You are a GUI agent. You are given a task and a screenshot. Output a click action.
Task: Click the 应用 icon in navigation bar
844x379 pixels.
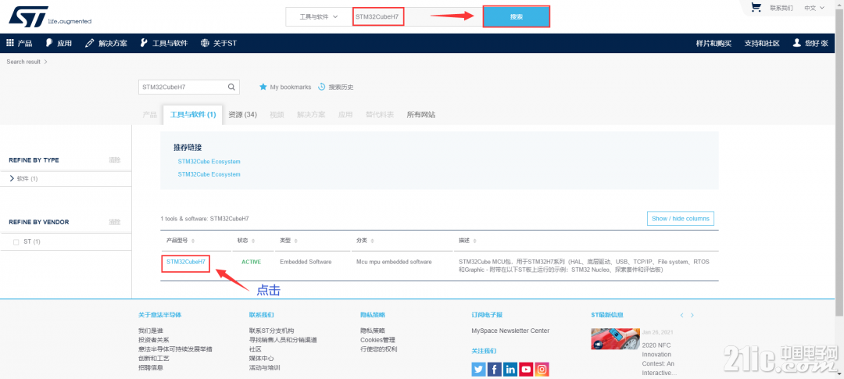(x=49, y=43)
